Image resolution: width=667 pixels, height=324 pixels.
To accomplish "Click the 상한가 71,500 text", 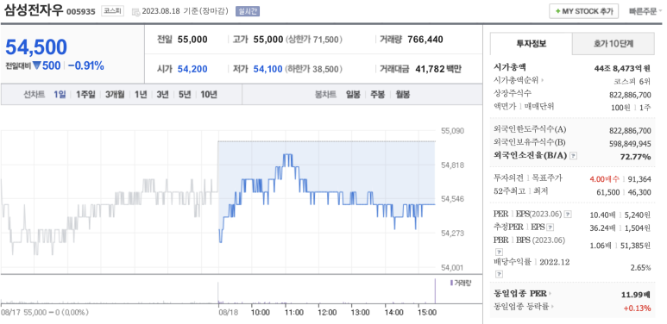I will (x=314, y=40).
